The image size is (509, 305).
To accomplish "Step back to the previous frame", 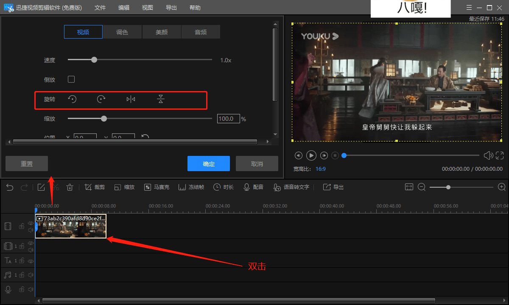I will tap(299, 155).
